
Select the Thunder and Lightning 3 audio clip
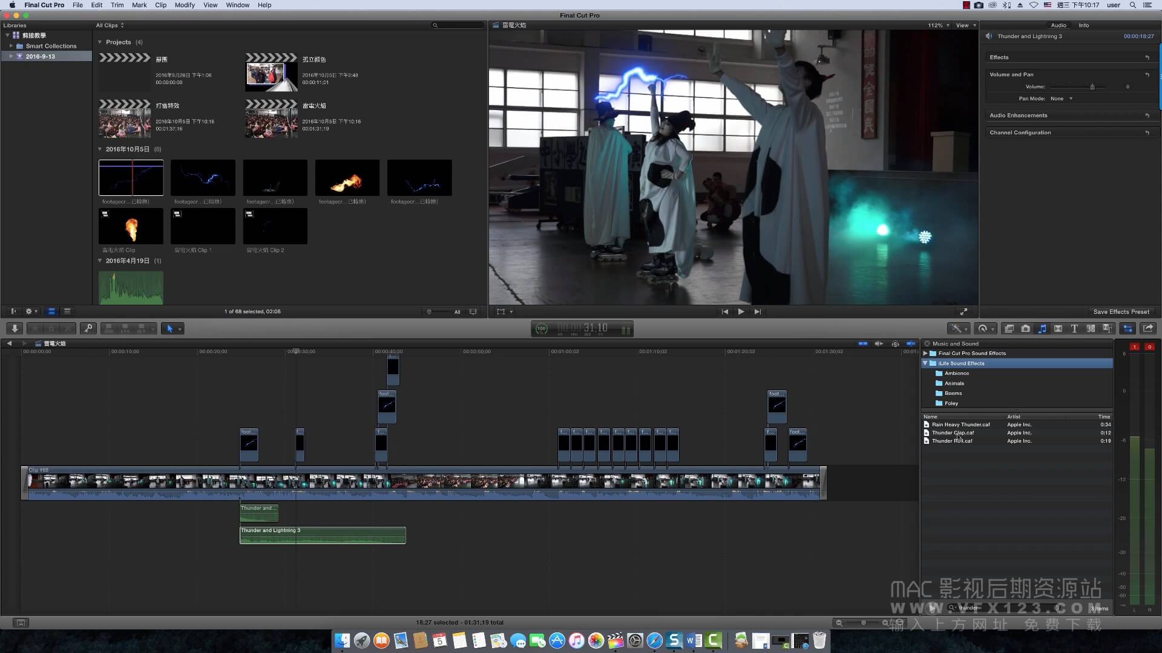pyautogui.click(x=323, y=535)
